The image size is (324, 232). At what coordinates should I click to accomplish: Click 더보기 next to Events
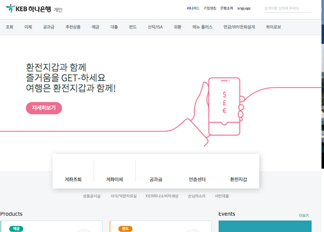[x=304, y=215]
